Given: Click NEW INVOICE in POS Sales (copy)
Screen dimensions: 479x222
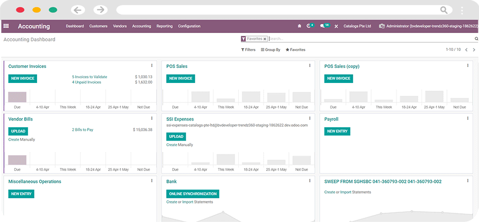Looking at the screenshot, I should click(x=338, y=78).
